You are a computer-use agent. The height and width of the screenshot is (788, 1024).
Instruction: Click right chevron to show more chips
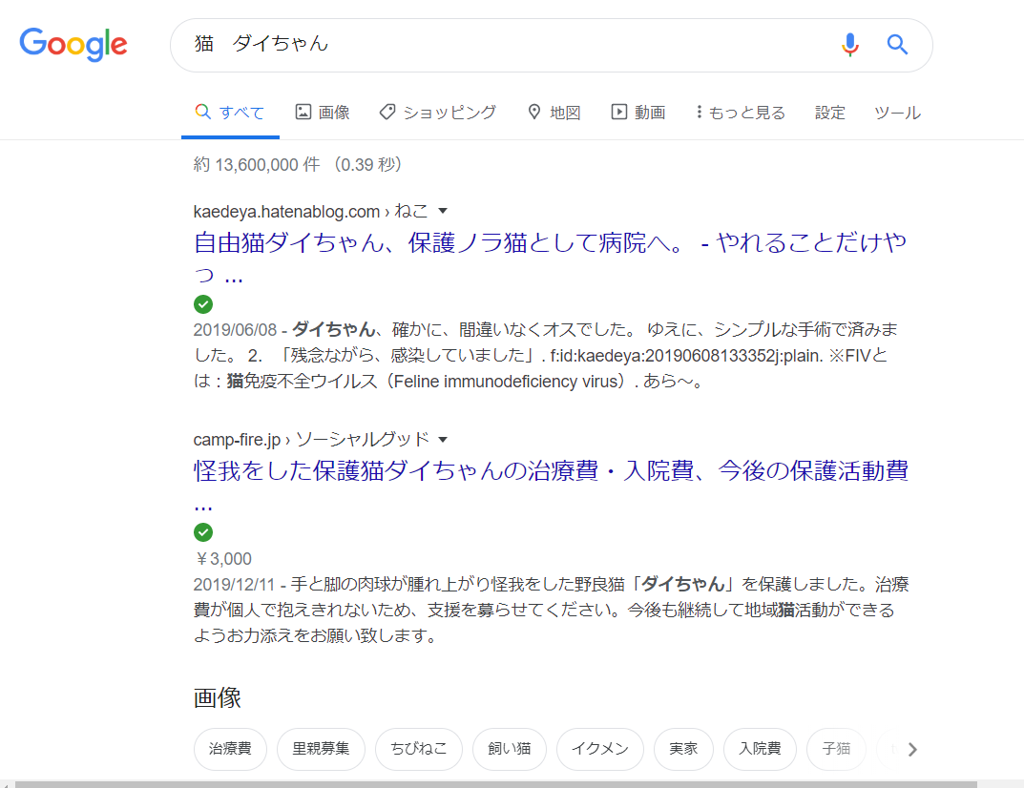click(x=913, y=750)
